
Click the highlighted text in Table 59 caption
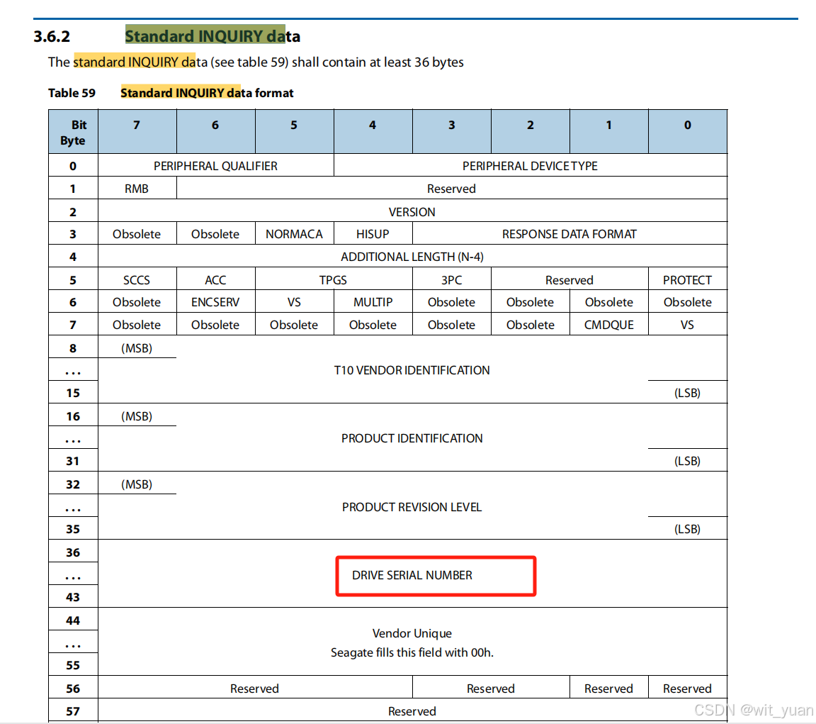coord(181,93)
